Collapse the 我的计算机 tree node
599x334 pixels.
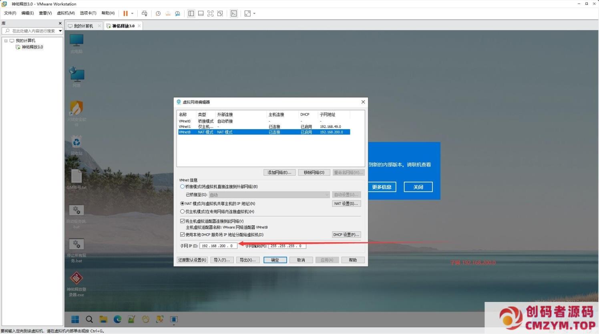(x=6, y=40)
